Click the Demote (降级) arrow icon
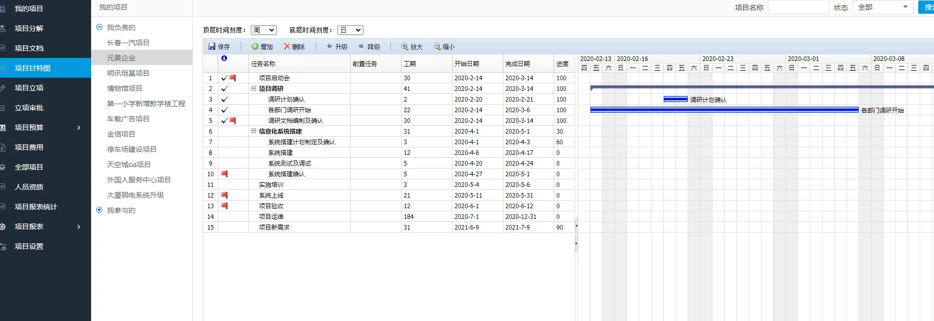The width and height of the screenshot is (934, 321). (361, 46)
